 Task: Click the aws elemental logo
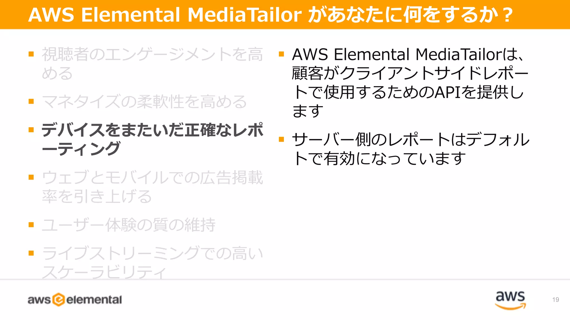[75, 300]
